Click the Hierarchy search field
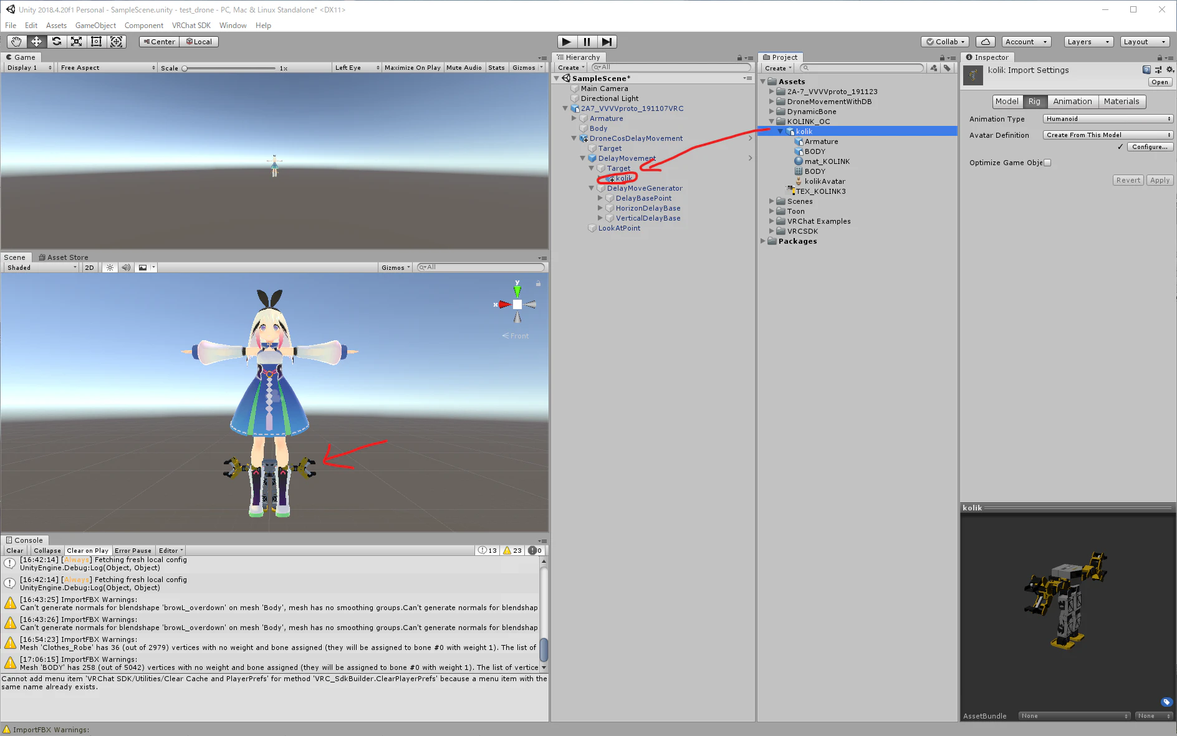This screenshot has height=736, width=1177. pyautogui.click(x=671, y=67)
